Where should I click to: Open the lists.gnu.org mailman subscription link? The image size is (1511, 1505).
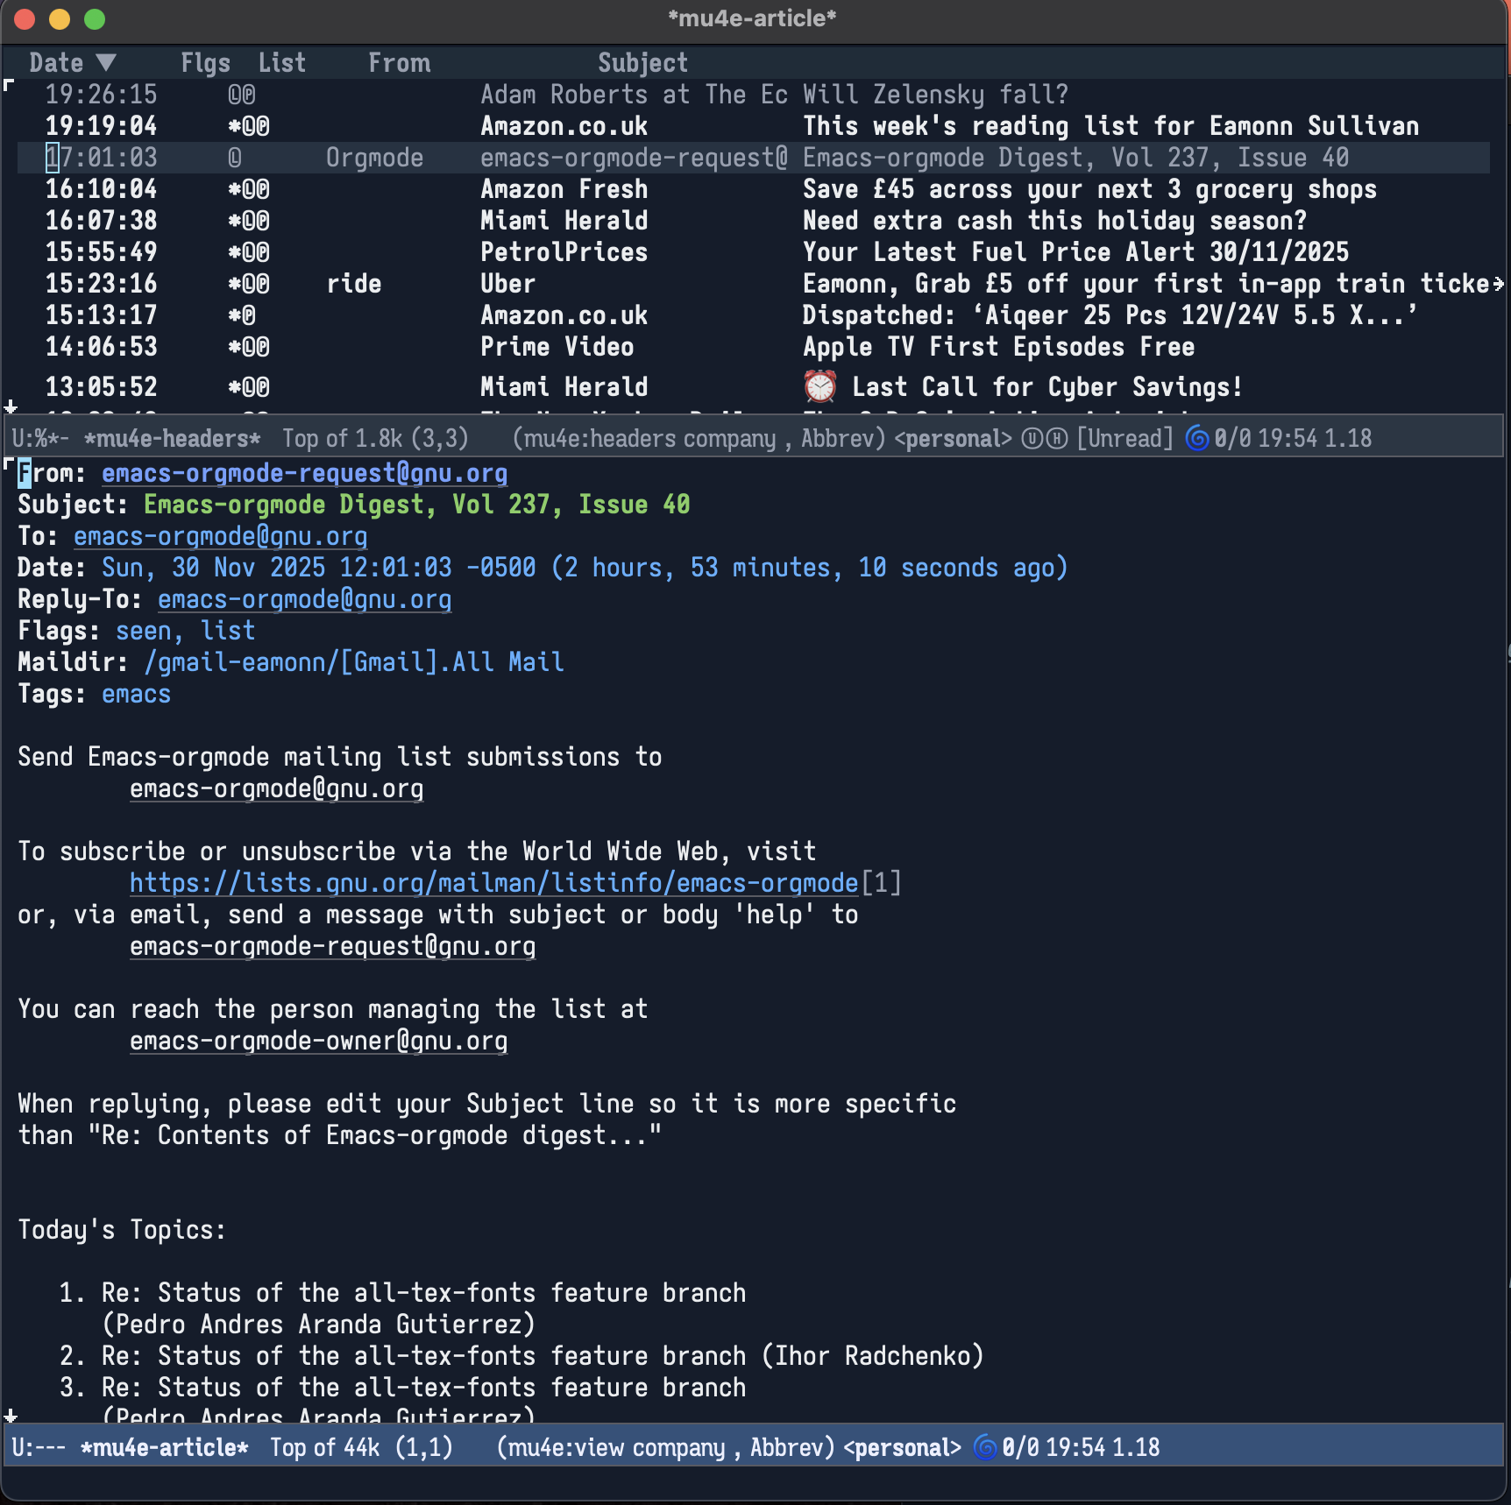pyautogui.click(x=493, y=883)
